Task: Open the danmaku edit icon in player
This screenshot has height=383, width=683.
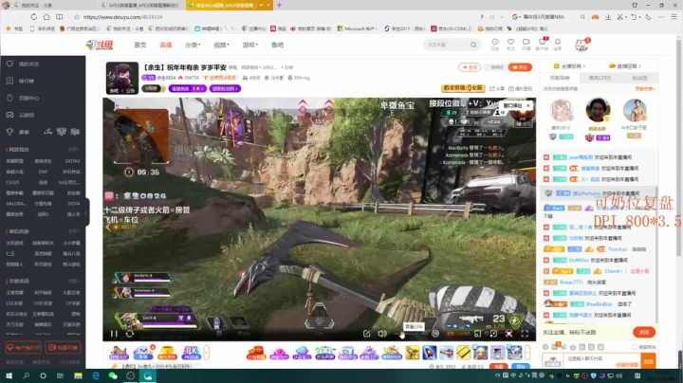Action: coord(366,334)
